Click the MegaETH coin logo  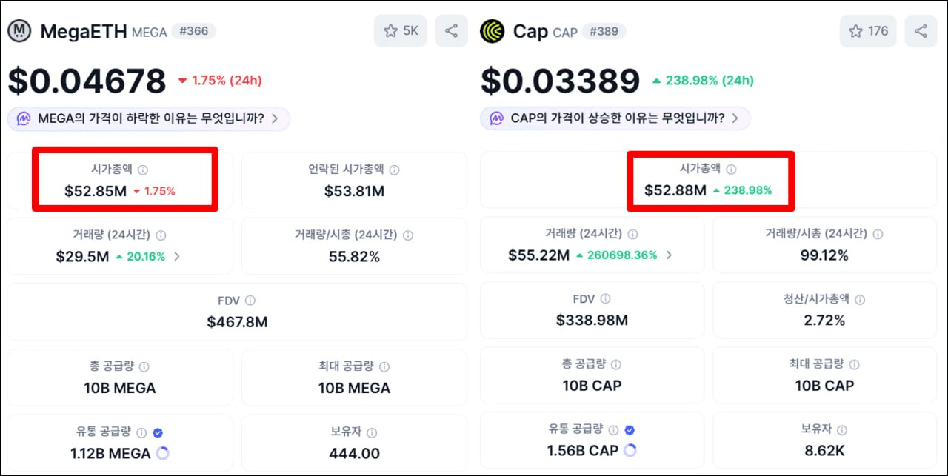tap(19, 31)
